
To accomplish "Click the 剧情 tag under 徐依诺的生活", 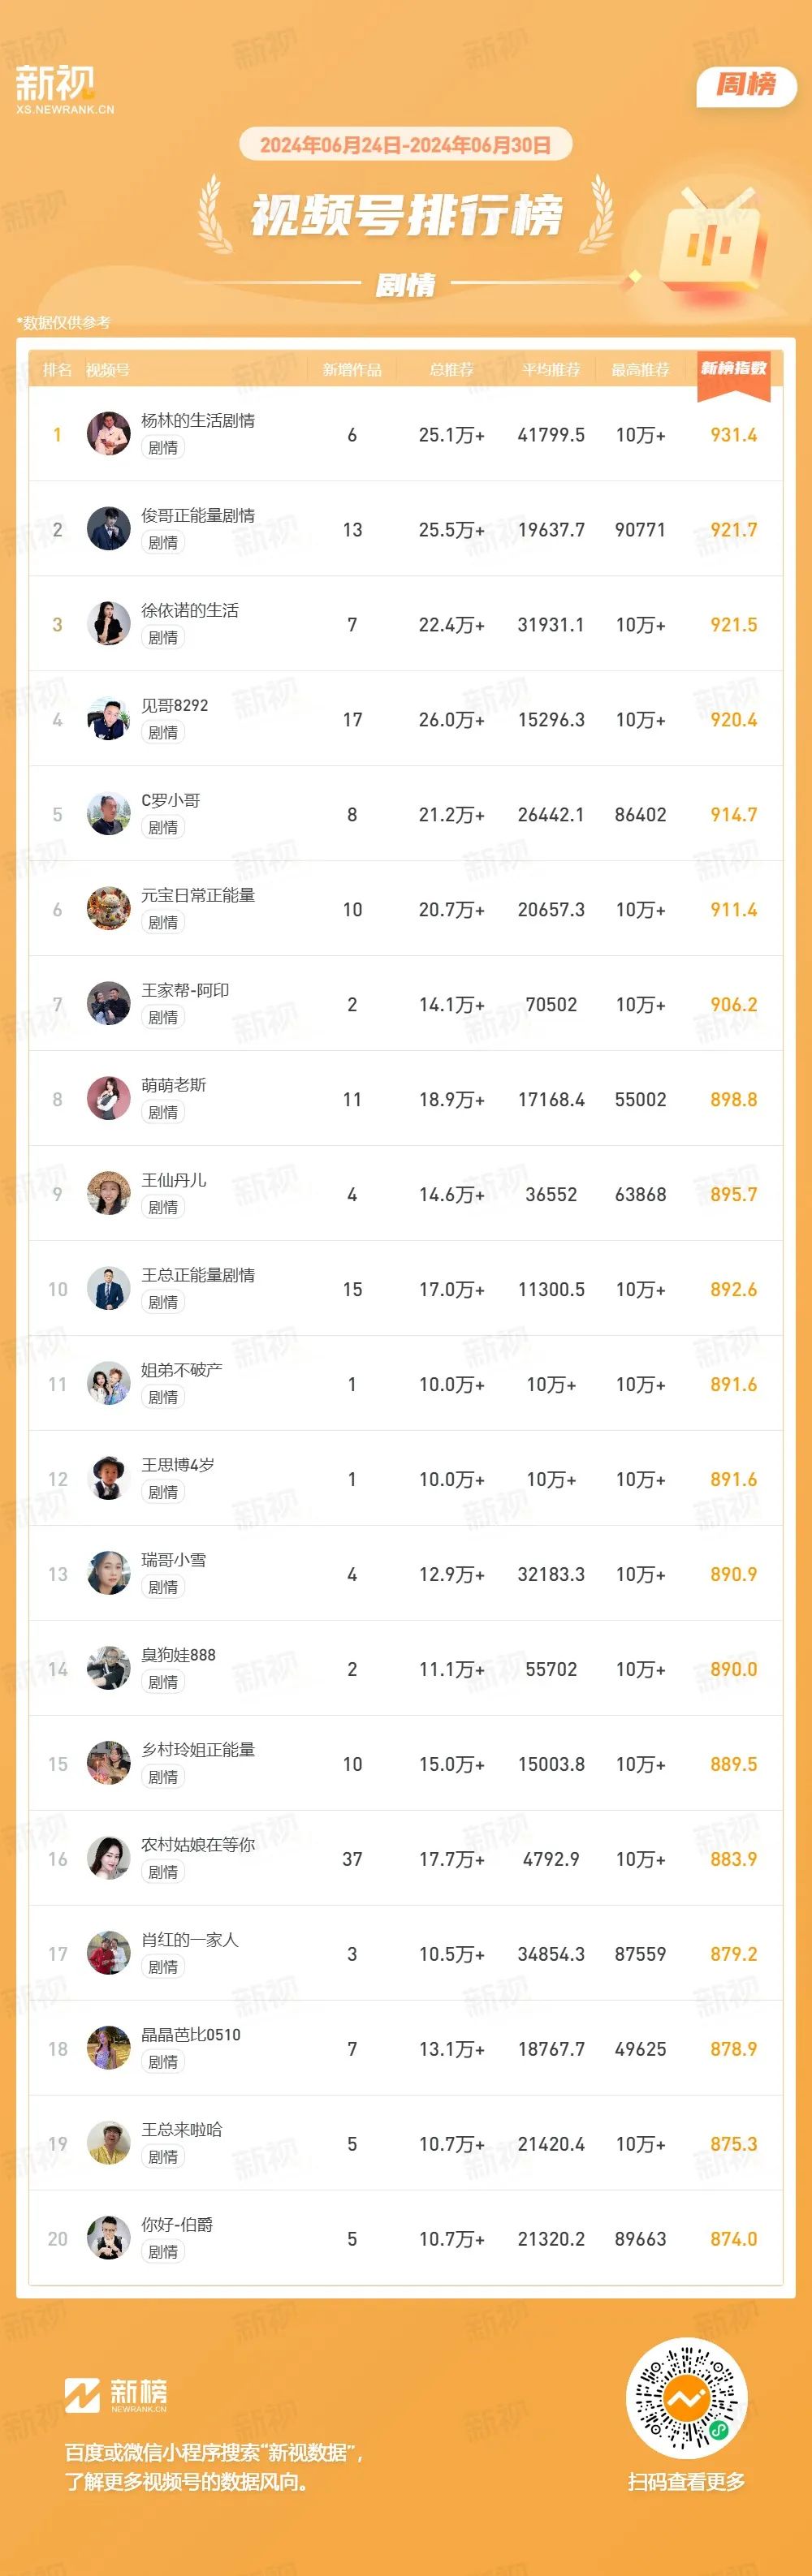I will coord(163,637).
